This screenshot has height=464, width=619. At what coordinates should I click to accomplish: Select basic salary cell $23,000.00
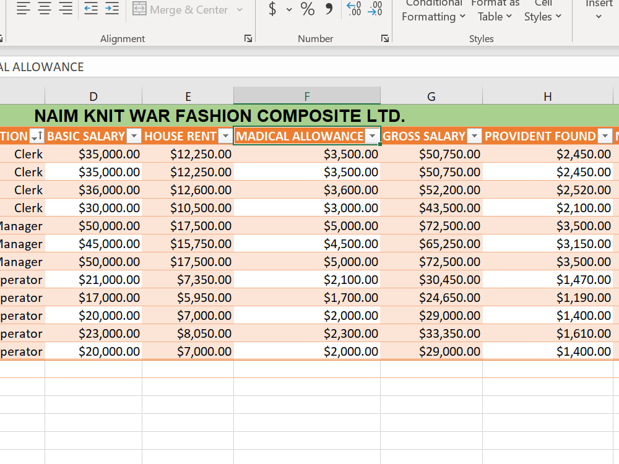(x=93, y=333)
